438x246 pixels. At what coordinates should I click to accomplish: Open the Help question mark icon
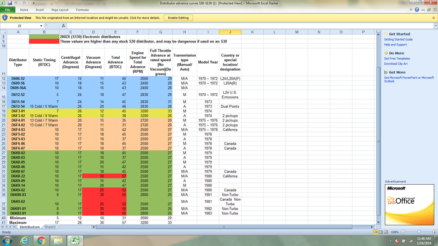(417, 10)
